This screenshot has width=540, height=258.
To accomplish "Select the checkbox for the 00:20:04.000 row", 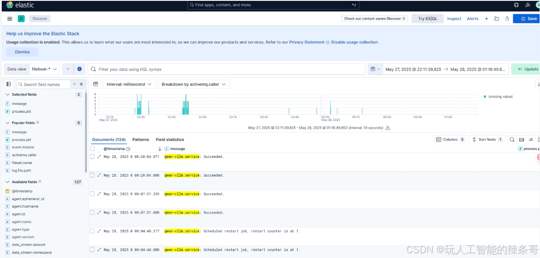I will pos(92,175).
